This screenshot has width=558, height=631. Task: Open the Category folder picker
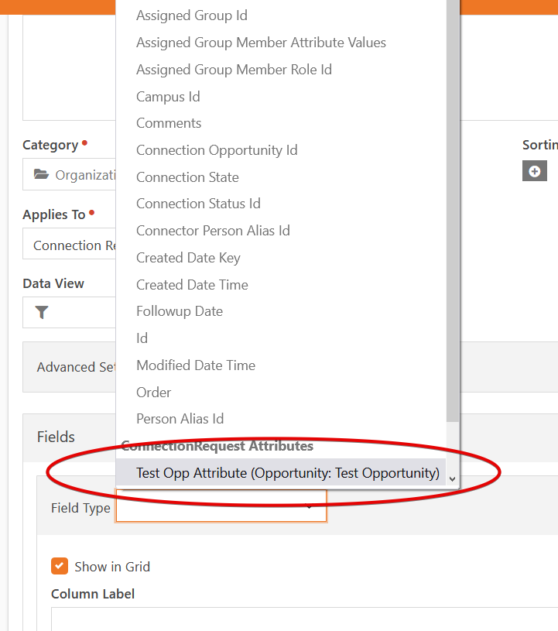(69, 175)
